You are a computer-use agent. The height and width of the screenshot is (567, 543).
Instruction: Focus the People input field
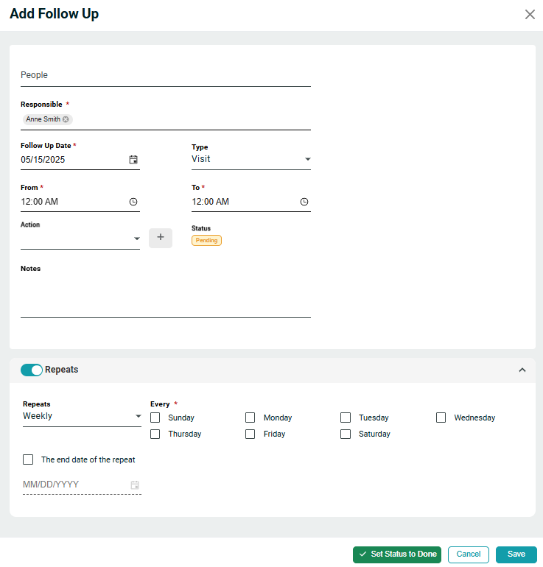[165, 75]
